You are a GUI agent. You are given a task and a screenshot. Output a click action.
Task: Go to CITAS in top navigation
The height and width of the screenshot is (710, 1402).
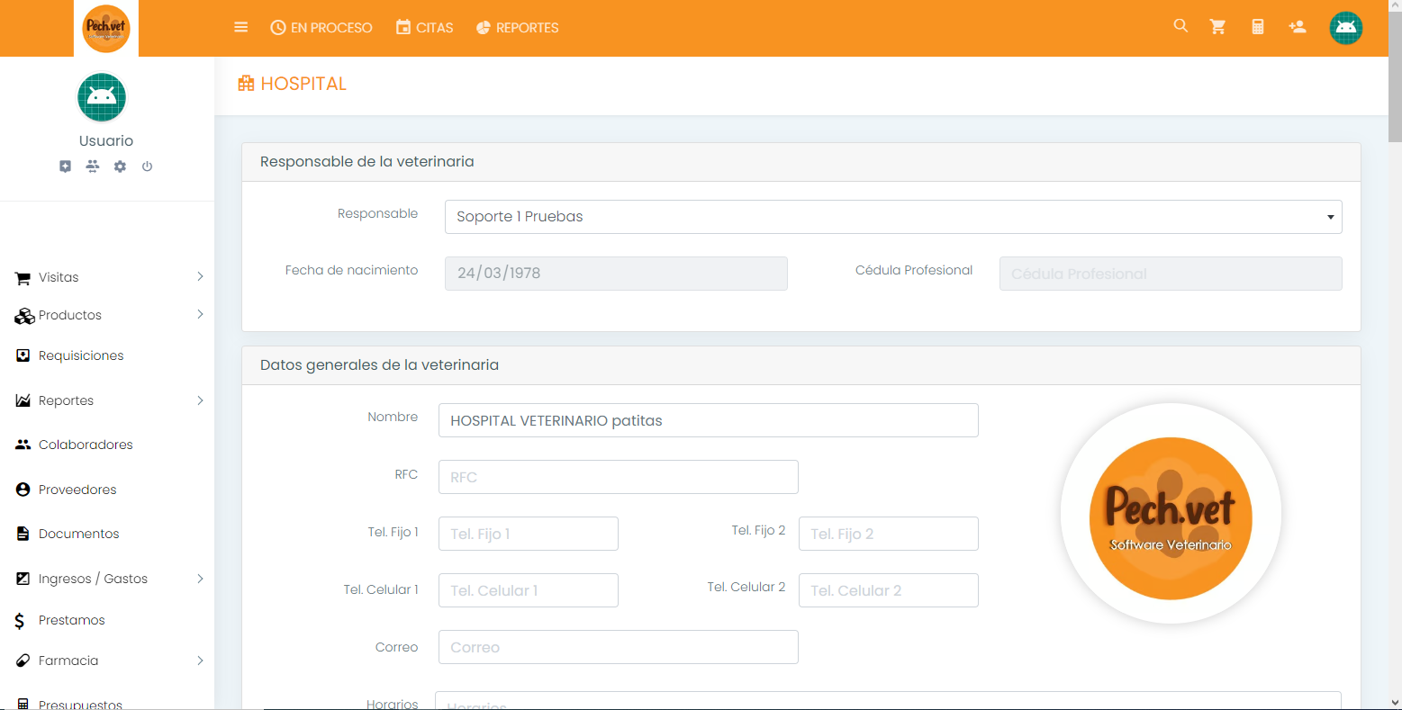pos(425,28)
